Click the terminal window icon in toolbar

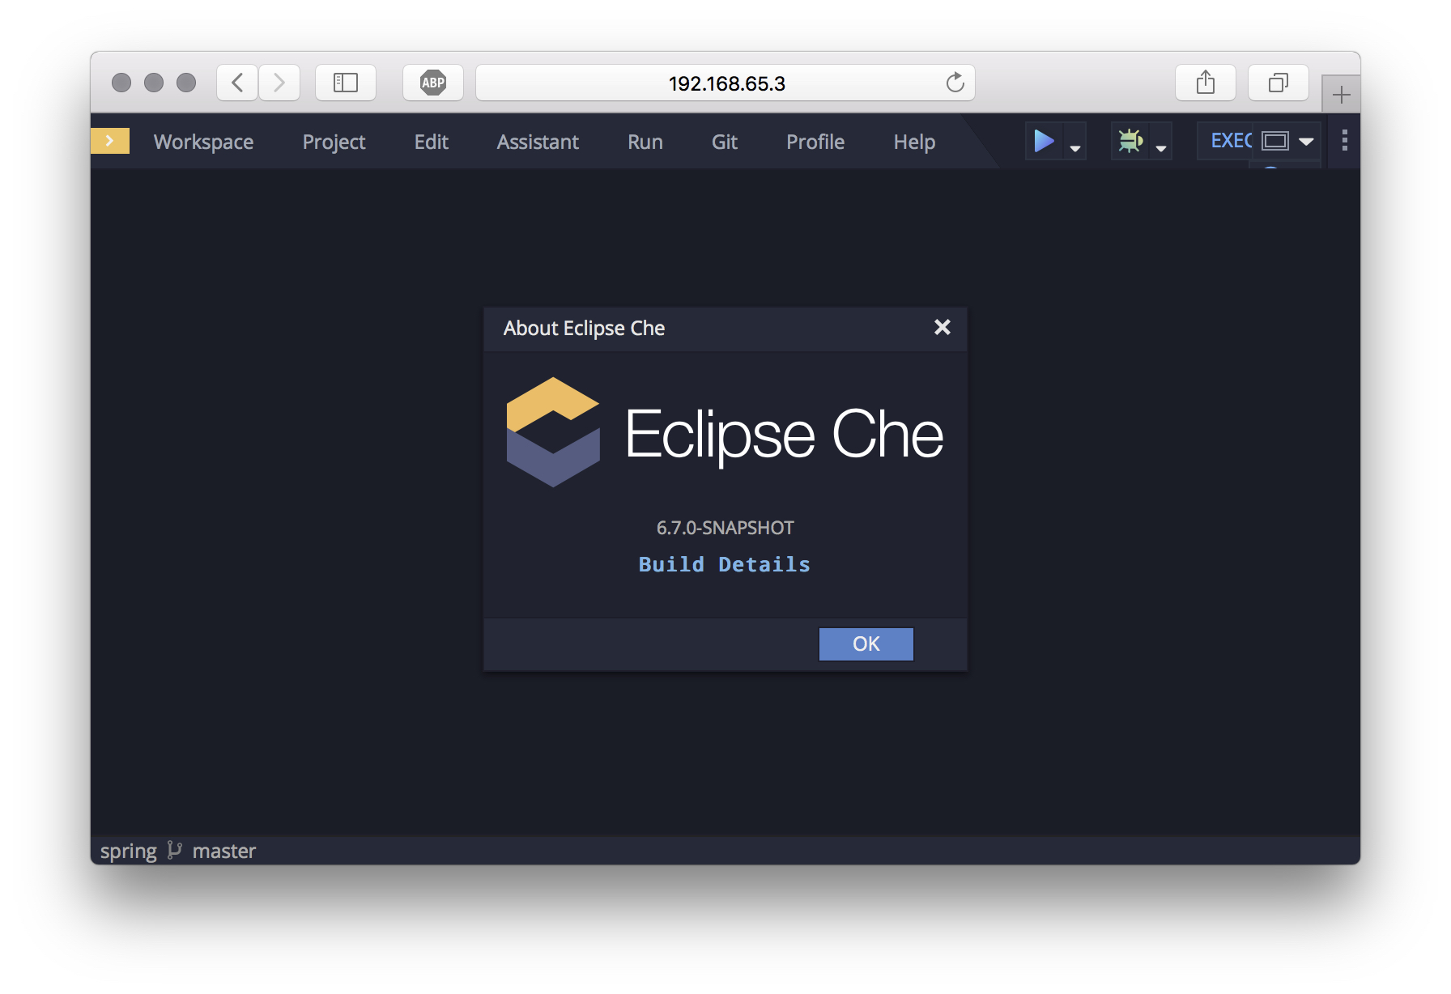click(1275, 141)
